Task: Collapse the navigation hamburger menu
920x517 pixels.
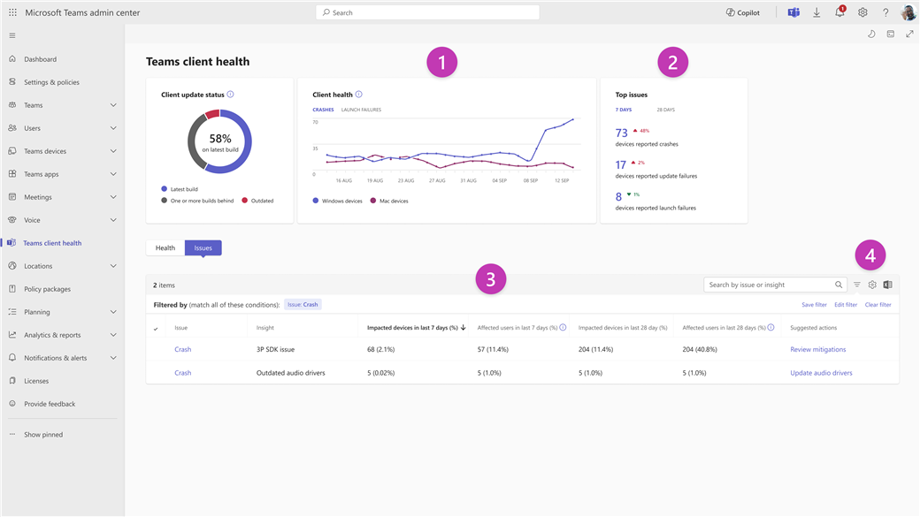Action: click(x=12, y=35)
